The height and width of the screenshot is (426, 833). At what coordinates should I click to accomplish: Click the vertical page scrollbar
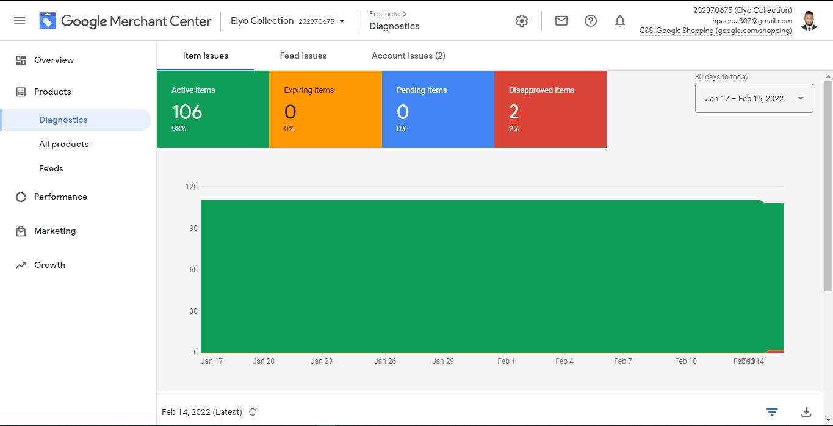tap(828, 183)
